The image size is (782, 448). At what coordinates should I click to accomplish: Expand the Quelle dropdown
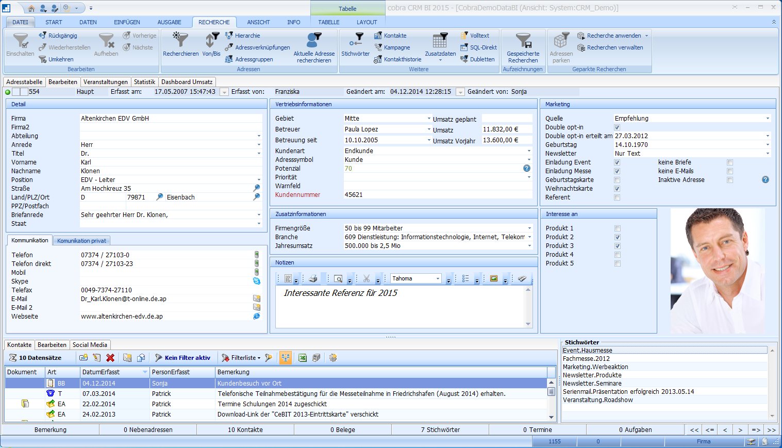click(767, 119)
